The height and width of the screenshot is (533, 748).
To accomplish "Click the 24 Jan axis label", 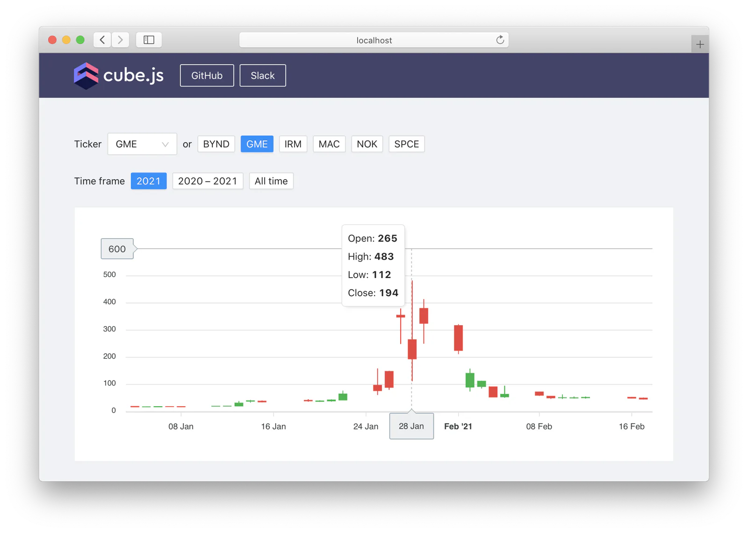I will point(366,426).
